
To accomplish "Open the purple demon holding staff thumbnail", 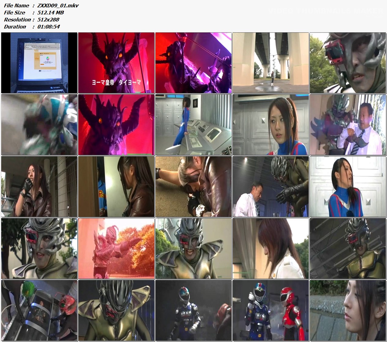I will 193,63.
